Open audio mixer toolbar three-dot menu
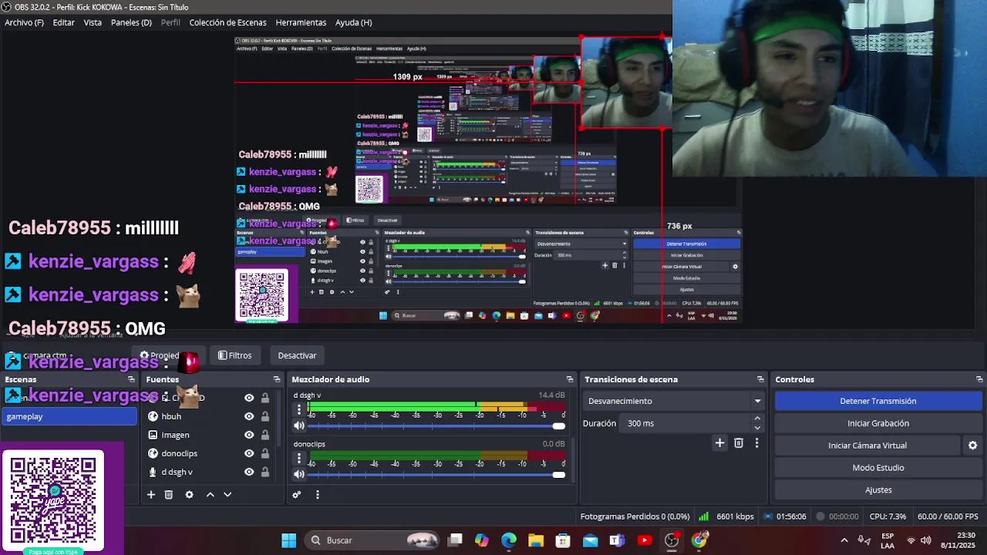 [317, 495]
